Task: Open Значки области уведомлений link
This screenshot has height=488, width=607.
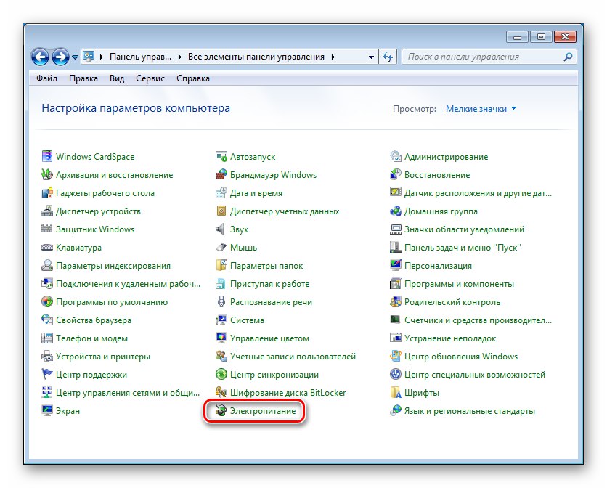Action: (464, 229)
